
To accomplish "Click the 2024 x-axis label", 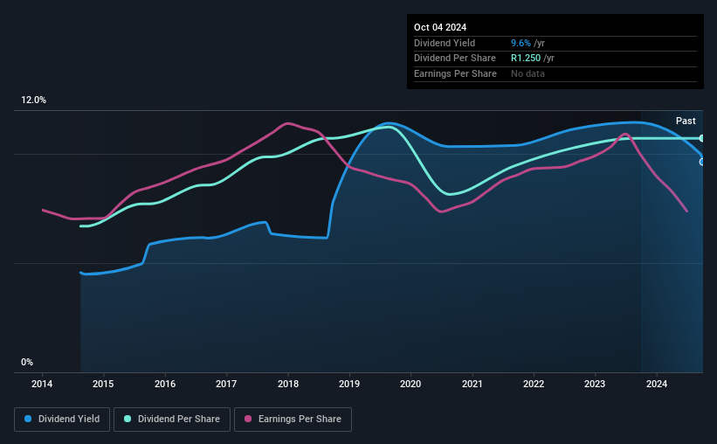I will 657,384.
